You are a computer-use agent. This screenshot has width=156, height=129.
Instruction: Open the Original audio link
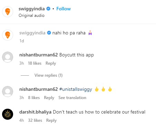(x=31, y=15)
